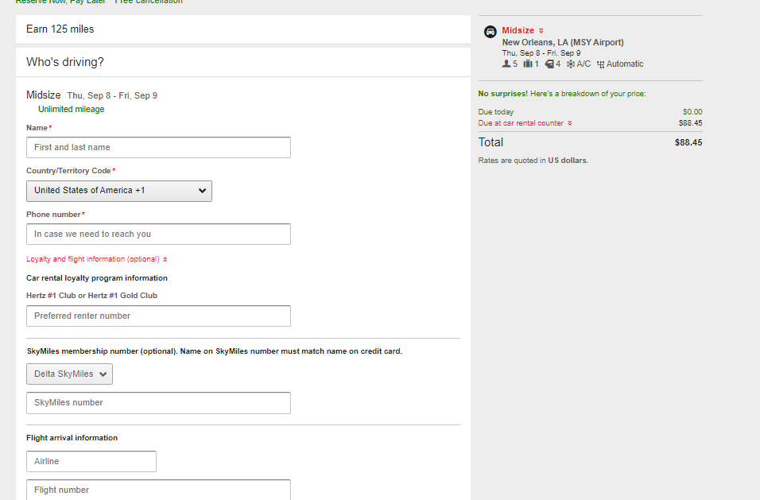Click the doors icon showing 4
The image size is (760, 500).
click(x=549, y=64)
